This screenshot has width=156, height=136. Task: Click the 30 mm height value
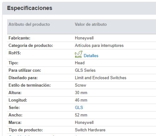click(81, 93)
